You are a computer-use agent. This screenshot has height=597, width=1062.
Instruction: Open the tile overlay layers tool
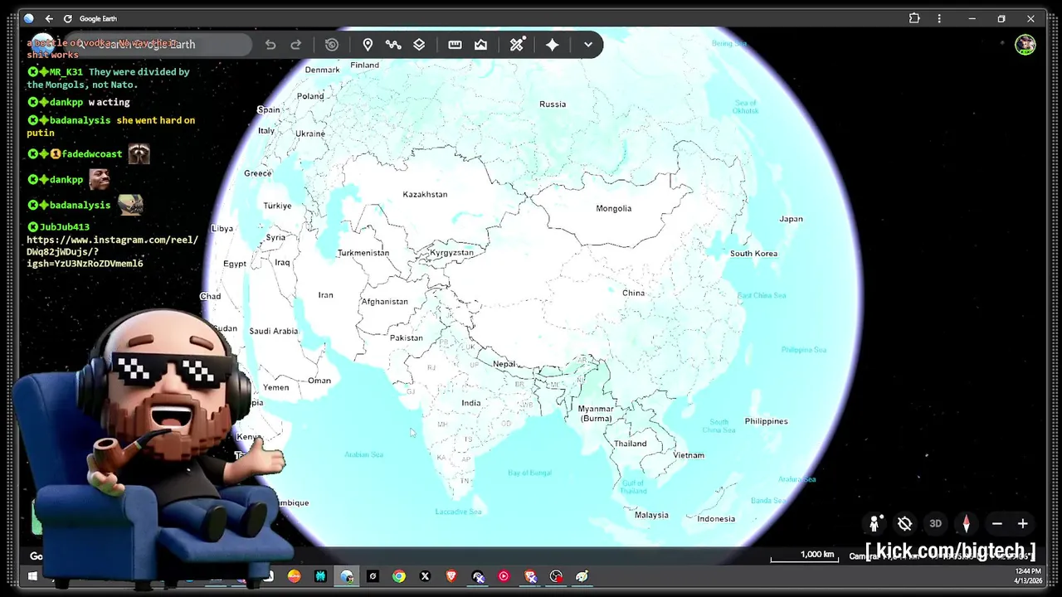click(x=419, y=45)
